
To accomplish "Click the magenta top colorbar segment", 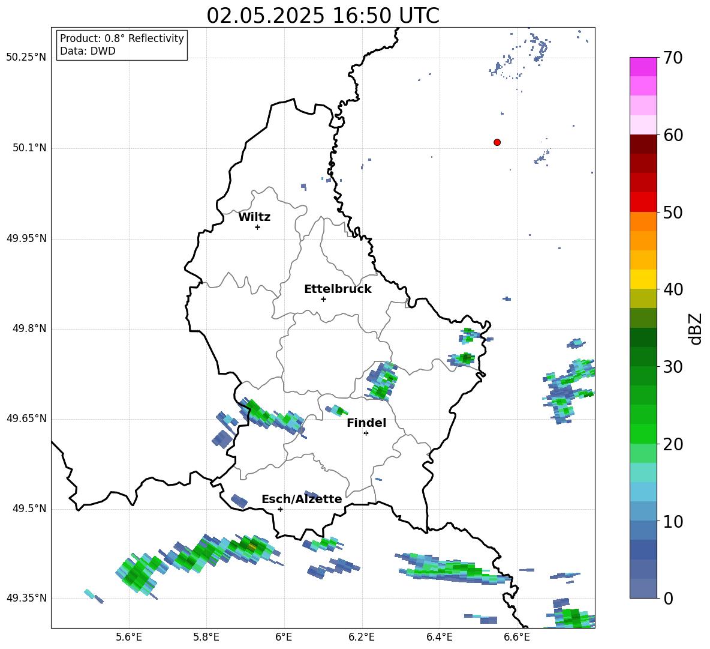I will click(643, 67).
